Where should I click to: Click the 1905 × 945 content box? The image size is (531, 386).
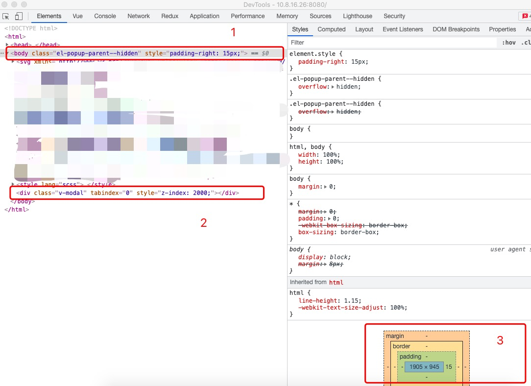[424, 367]
